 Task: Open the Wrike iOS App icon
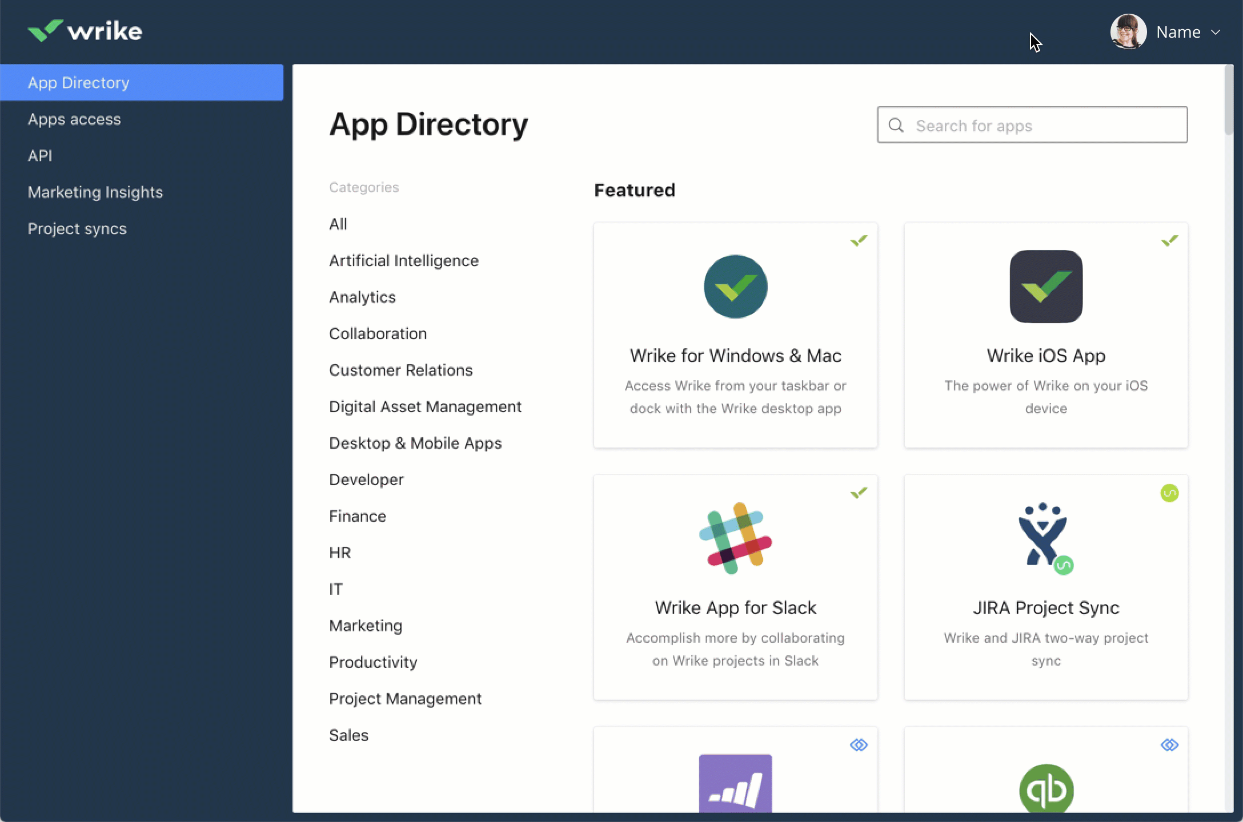tap(1046, 287)
